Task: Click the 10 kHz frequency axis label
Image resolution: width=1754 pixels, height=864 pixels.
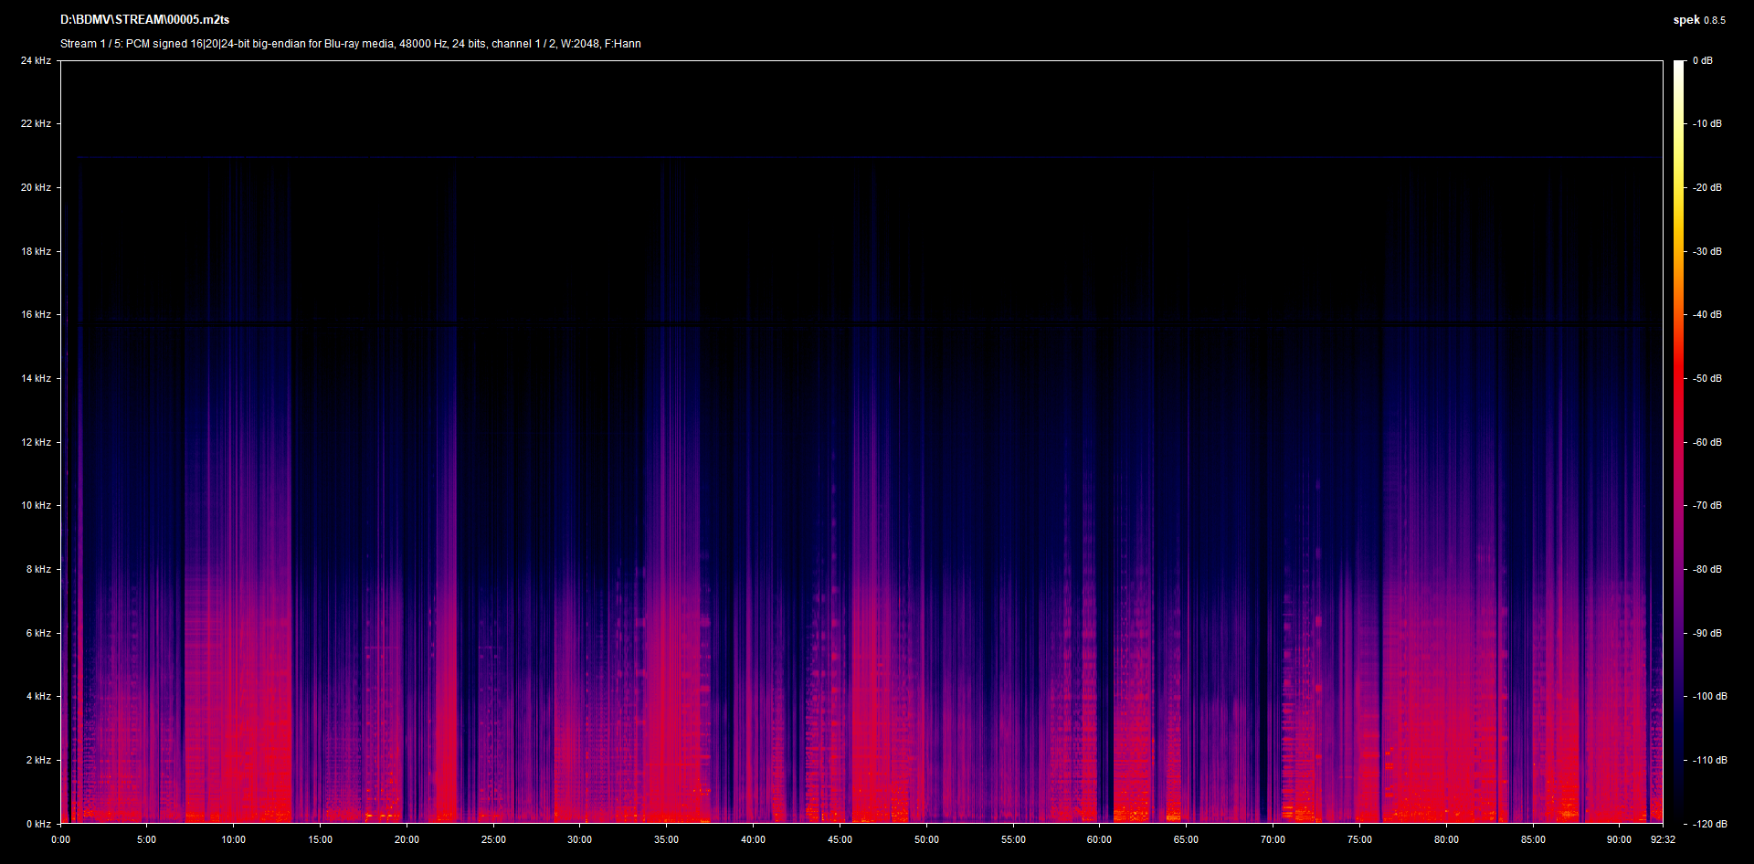Action: pos(36,505)
